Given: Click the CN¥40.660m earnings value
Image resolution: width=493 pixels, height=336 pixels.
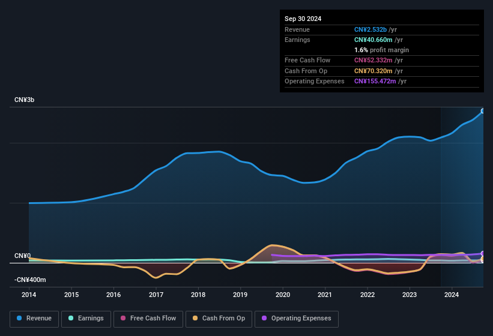Looking at the screenshot, I should point(374,40).
